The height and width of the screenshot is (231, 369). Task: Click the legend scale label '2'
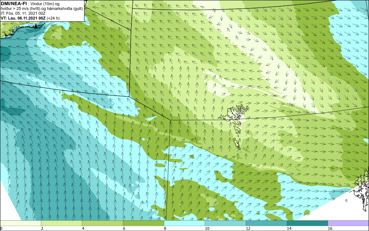(x=42, y=228)
